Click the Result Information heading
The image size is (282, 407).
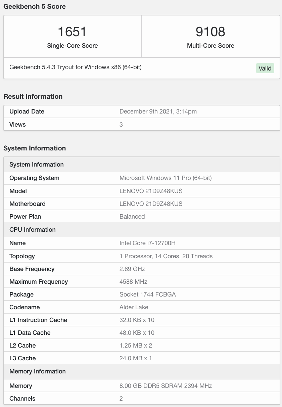pyautogui.click(x=33, y=96)
